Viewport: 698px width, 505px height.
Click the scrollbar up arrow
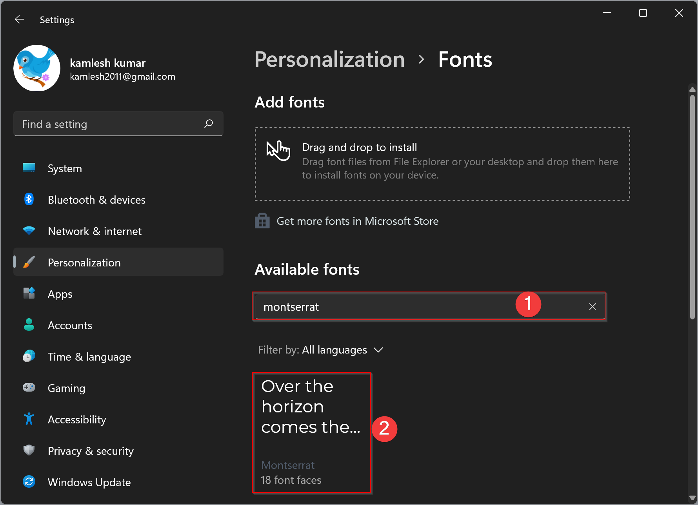[693, 89]
